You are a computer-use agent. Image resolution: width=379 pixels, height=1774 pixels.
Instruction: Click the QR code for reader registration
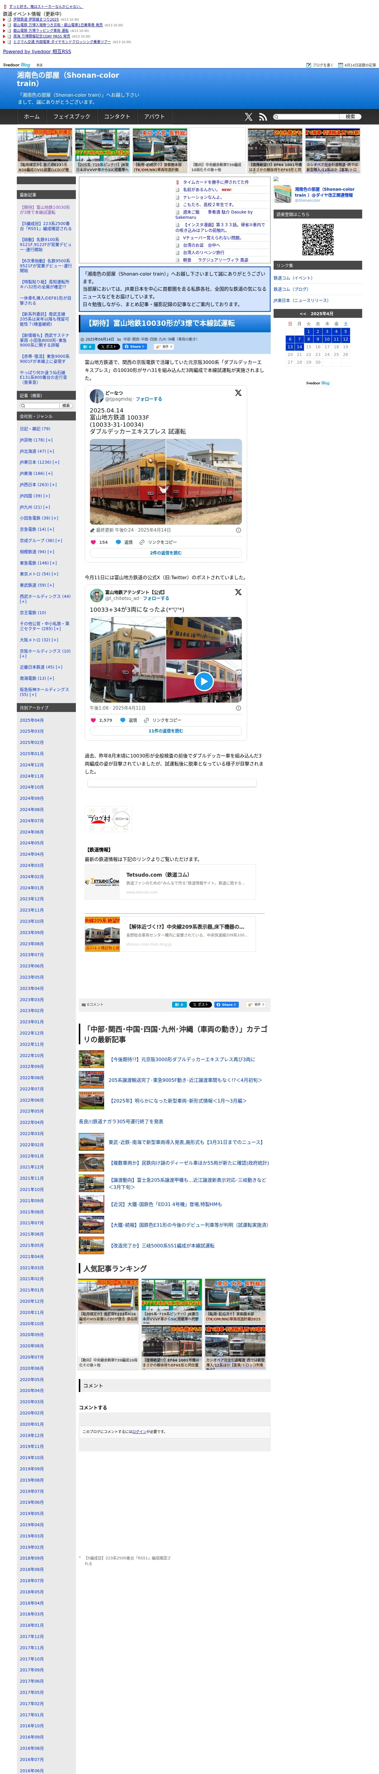pyautogui.click(x=318, y=240)
